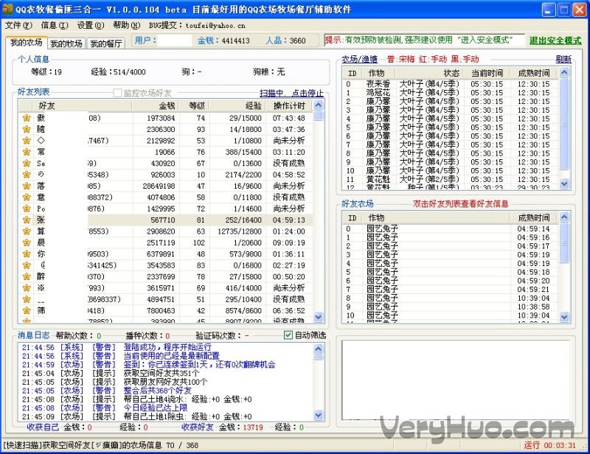Screen dimensions: 590x454
Task: Click 扫描中, 点击停止 to stop scanning
Action: [291, 93]
